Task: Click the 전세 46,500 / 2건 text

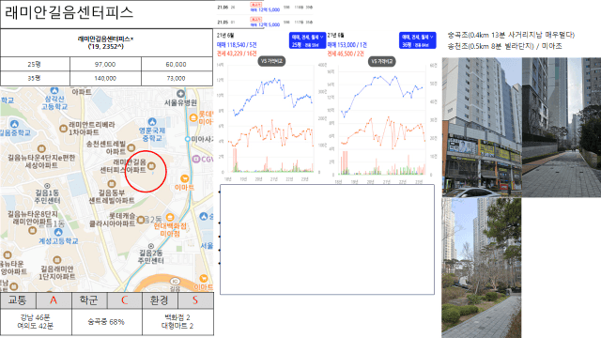Action: coord(346,54)
